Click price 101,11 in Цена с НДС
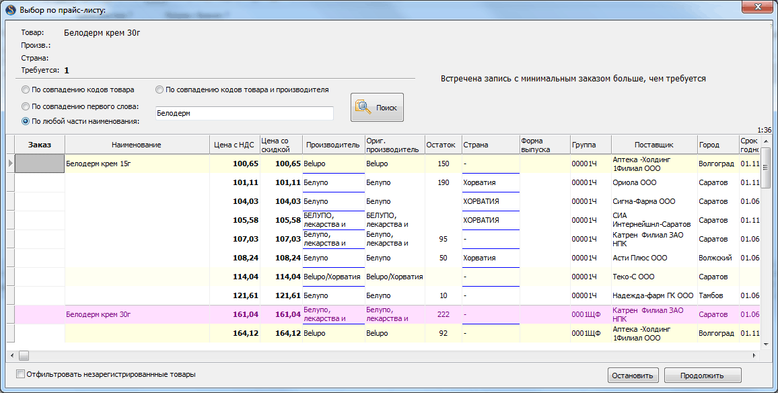The height and width of the screenshot is (393, 778). tap(246, 182)
